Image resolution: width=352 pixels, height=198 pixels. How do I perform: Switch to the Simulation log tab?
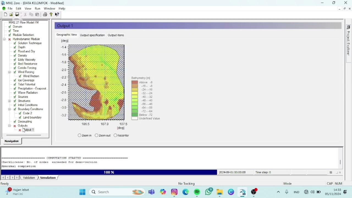point(48,178)
